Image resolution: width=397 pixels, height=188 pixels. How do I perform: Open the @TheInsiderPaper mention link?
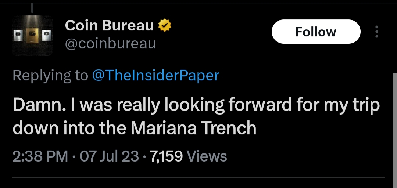[155, 75]
